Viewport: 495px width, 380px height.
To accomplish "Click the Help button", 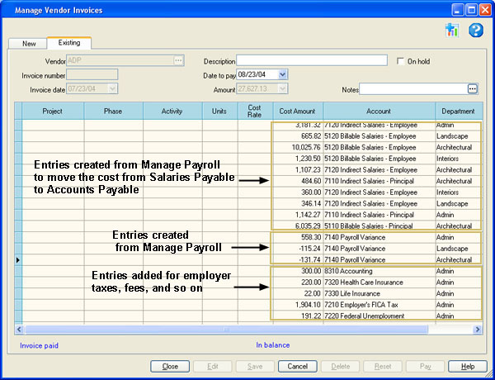I will (x=468, y=366).
